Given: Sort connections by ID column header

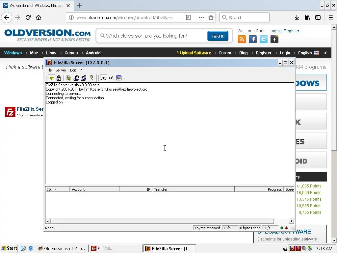Looking at the screenshot, I should pyautogui.click(x=57, y=189).
